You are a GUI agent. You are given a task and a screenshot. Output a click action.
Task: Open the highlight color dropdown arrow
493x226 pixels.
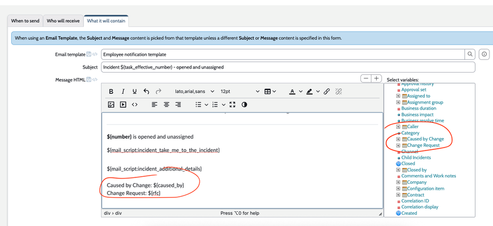pyautogui.click(x=318, y=91)
